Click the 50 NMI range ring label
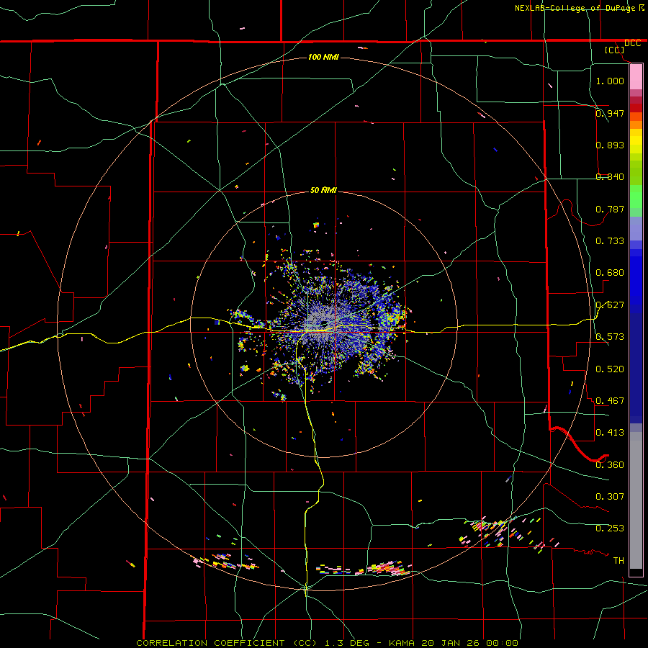This screenshot has width=648, height=648. pos(323,190)
